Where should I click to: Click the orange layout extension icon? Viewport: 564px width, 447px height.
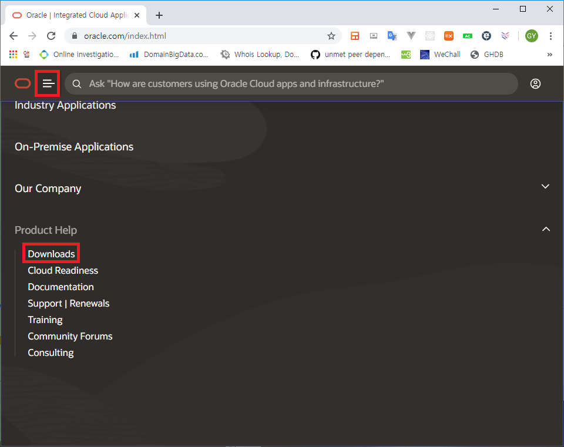[x=355, y=36]
